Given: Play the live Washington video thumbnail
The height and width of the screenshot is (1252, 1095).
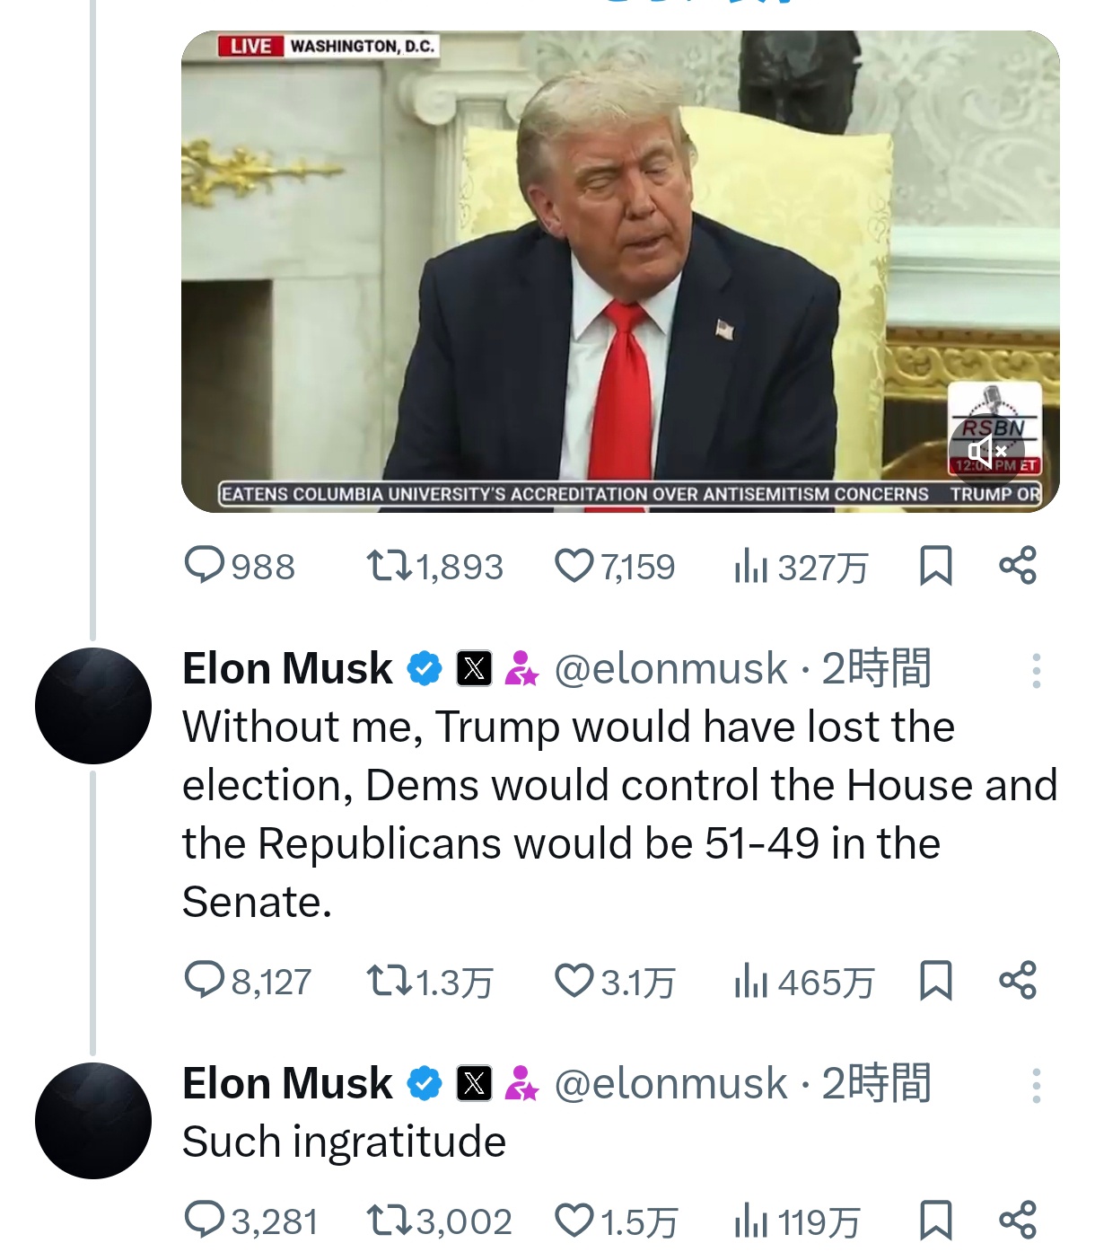Looking at the screenshot, I should 619,269.
